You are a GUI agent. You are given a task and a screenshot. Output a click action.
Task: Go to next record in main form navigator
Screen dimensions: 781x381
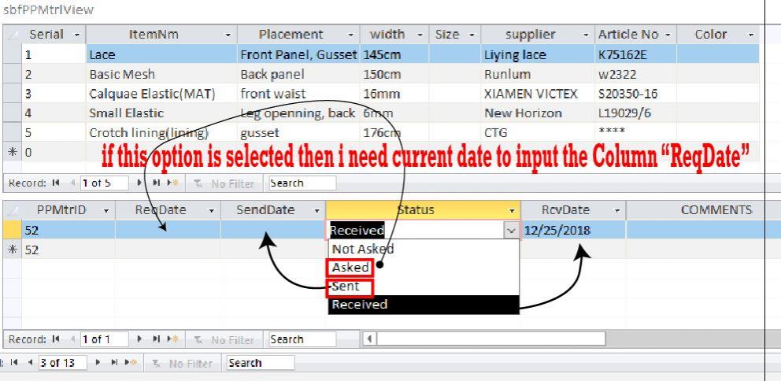point(98,363)
